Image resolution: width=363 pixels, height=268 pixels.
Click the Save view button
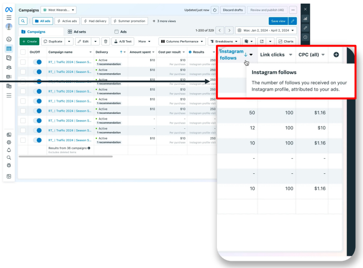(278, 21)
